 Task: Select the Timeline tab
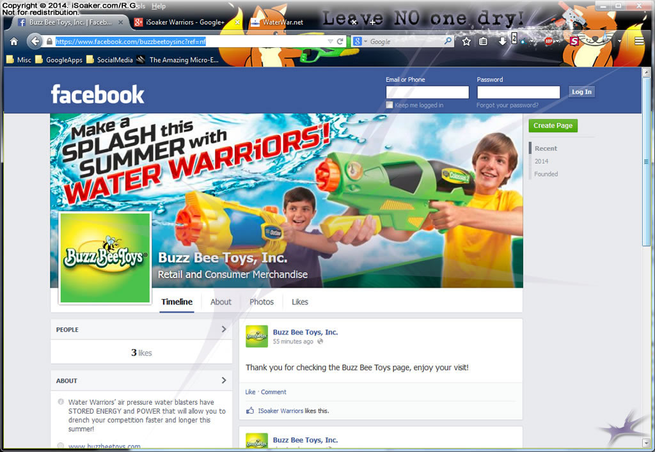click(x=177, y=302)
